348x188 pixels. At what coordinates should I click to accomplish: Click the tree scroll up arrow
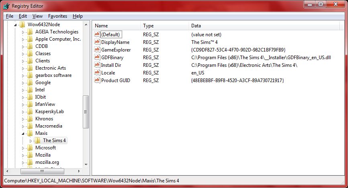[x=86, y=25]
